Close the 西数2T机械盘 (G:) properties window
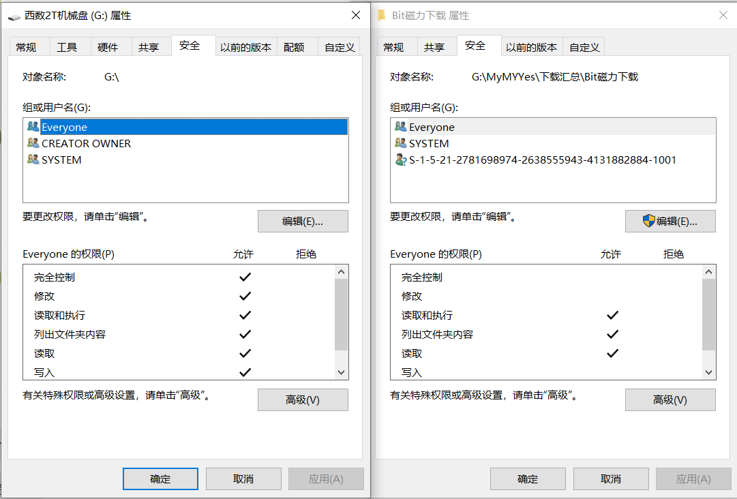The width and height of the screenshot is (737, 499). tap(356, 15)
